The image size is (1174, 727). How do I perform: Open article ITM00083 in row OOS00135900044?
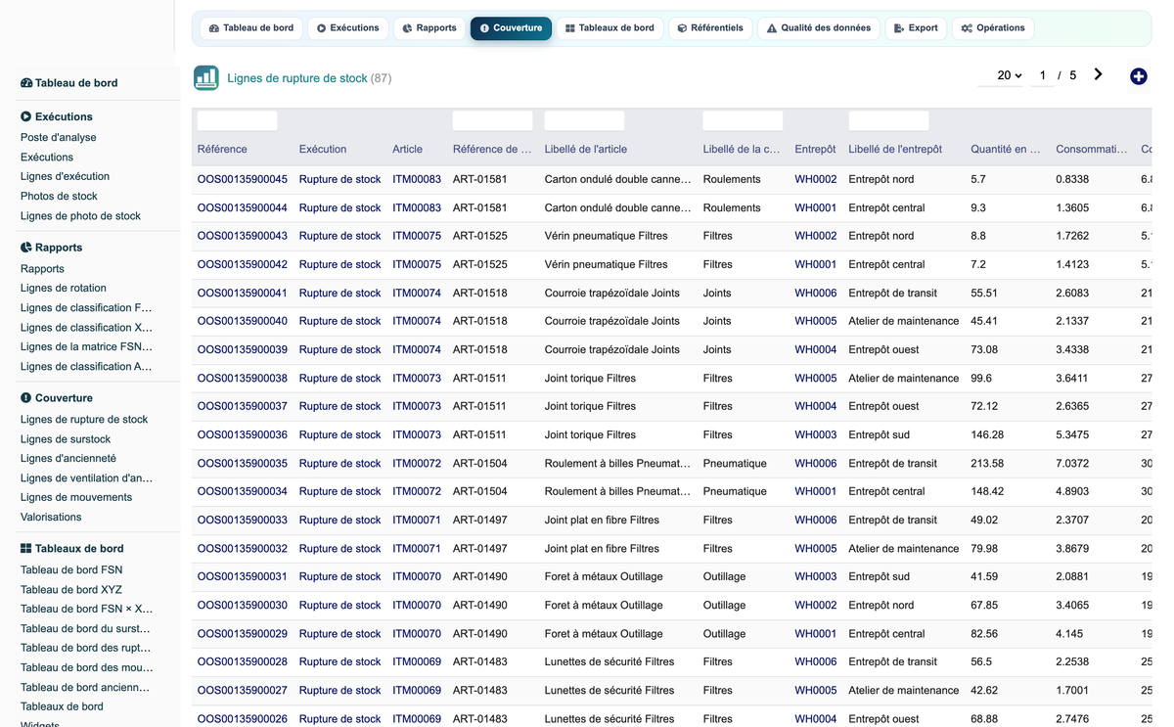[417, 207]
